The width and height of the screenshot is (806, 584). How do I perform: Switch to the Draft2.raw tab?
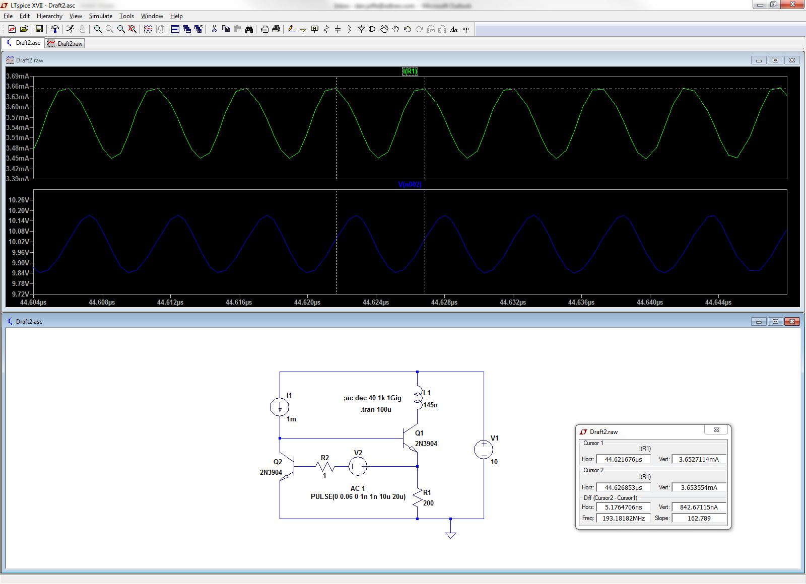[x=65, y=44]
